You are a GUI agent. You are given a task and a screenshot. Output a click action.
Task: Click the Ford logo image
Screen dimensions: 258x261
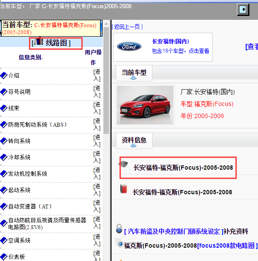pyautogui.click(x=129, y=47)
